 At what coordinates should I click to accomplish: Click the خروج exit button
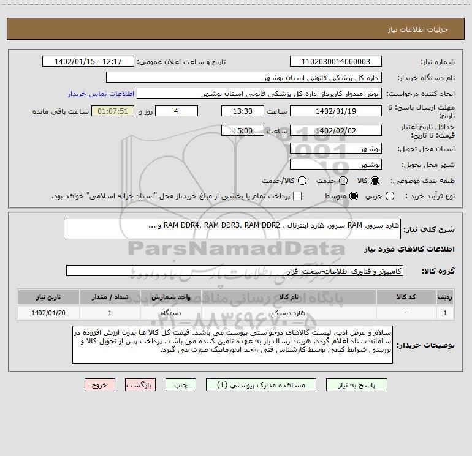pyautogui.click(x=100, y=385)
